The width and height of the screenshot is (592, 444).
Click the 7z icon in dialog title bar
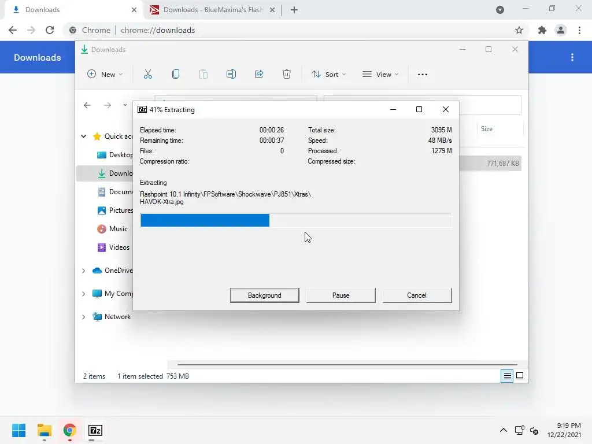(142, 109)
